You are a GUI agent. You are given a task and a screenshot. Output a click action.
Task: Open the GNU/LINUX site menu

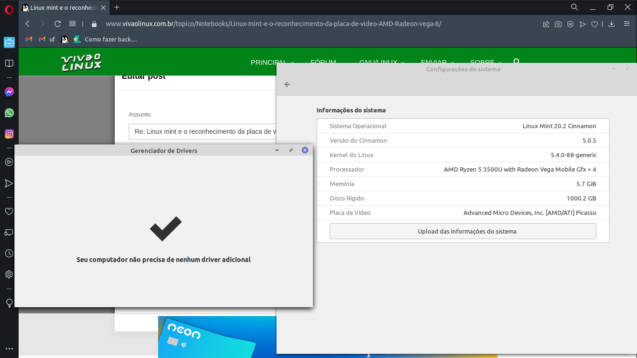click(382, 62)
